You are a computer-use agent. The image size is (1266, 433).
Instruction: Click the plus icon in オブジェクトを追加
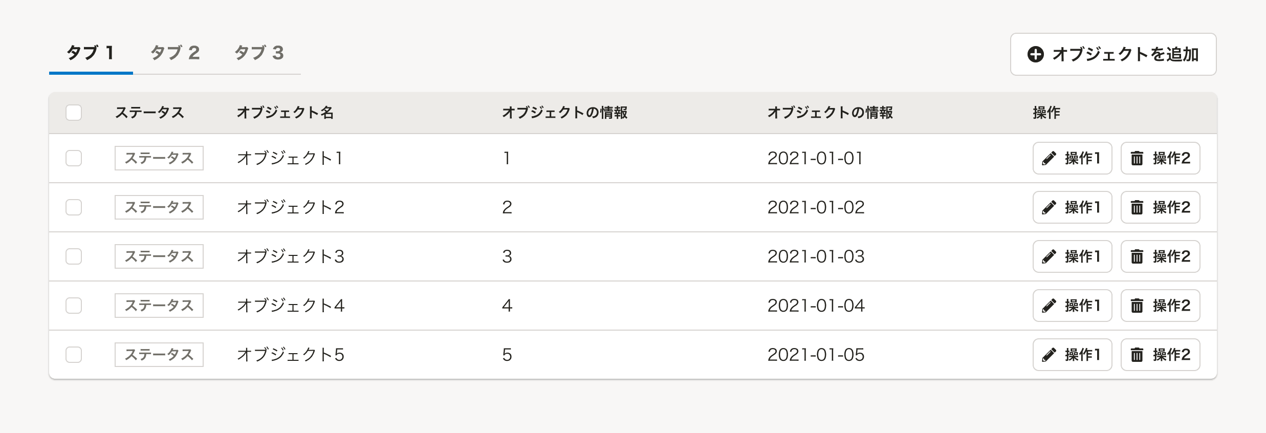(x=1035, y=55)
